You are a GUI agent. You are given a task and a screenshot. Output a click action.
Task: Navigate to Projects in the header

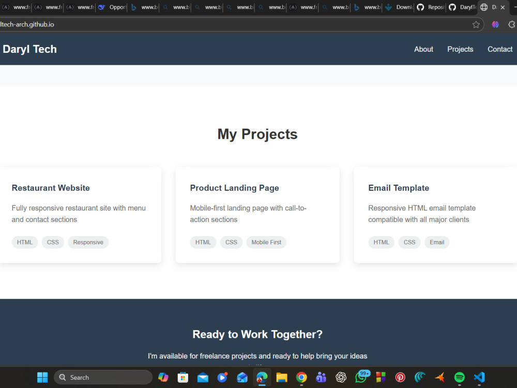[x=460, y=49]
